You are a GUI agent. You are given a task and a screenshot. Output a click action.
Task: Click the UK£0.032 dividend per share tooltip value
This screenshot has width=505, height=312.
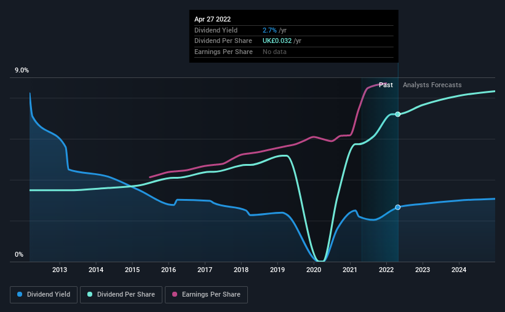click(277, 41)
